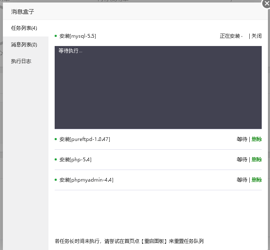270x250 pixels.
Task: Delete the pureftpd-1.0.47 install task
Action: [257, 139]
